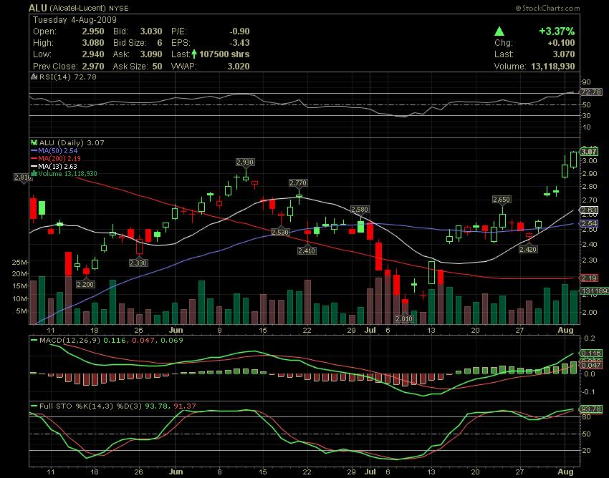Screen dimensions: 609x478
Task: Click the Ask Size value 50
Action: click(x=157, y=67)
